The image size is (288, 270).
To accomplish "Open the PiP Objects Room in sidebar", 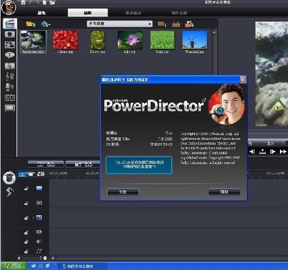I will tap(10, 45).
